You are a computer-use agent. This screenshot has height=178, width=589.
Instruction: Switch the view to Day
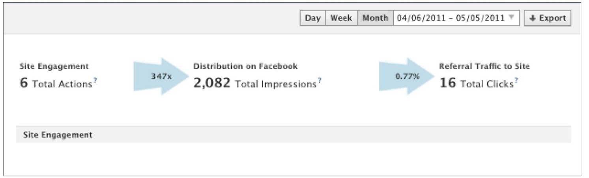313,18
